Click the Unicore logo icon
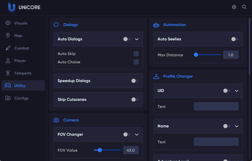 12,7
